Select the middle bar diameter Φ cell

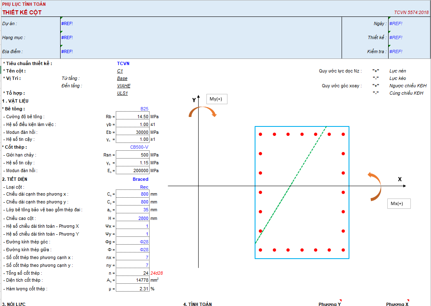tap(133, 250)
